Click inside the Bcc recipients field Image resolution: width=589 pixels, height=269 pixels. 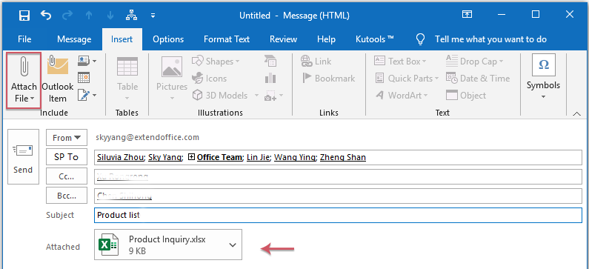[338, 196]
